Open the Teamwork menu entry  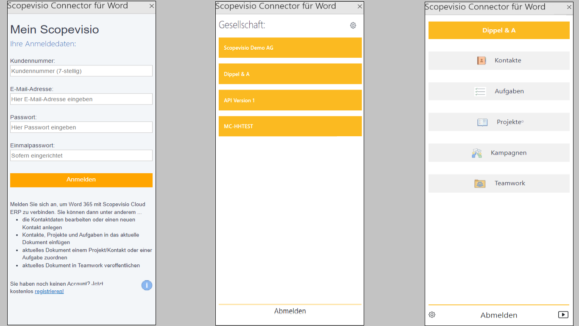tap(499, 183)
